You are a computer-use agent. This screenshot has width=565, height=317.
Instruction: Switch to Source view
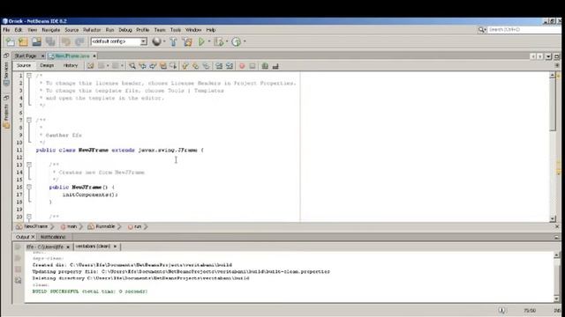24,65
